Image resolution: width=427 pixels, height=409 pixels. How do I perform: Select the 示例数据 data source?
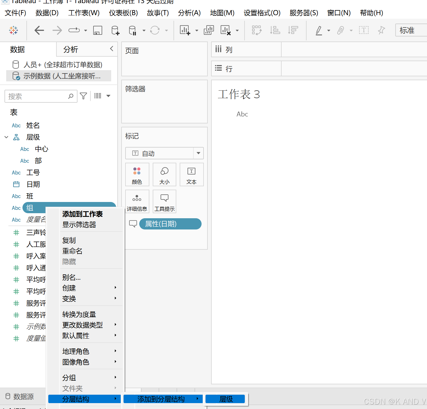pos(58,76)
